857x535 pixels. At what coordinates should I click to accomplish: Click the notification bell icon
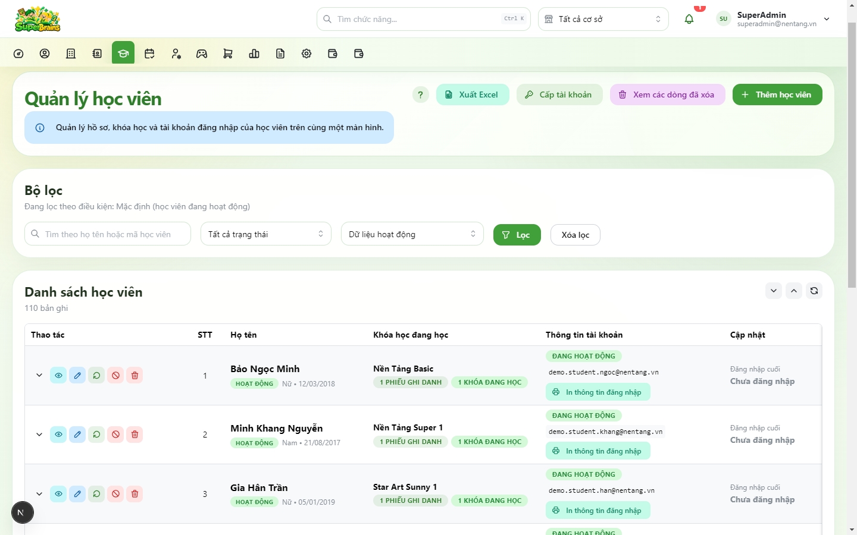pyautogui.click(x=689, y=19)
